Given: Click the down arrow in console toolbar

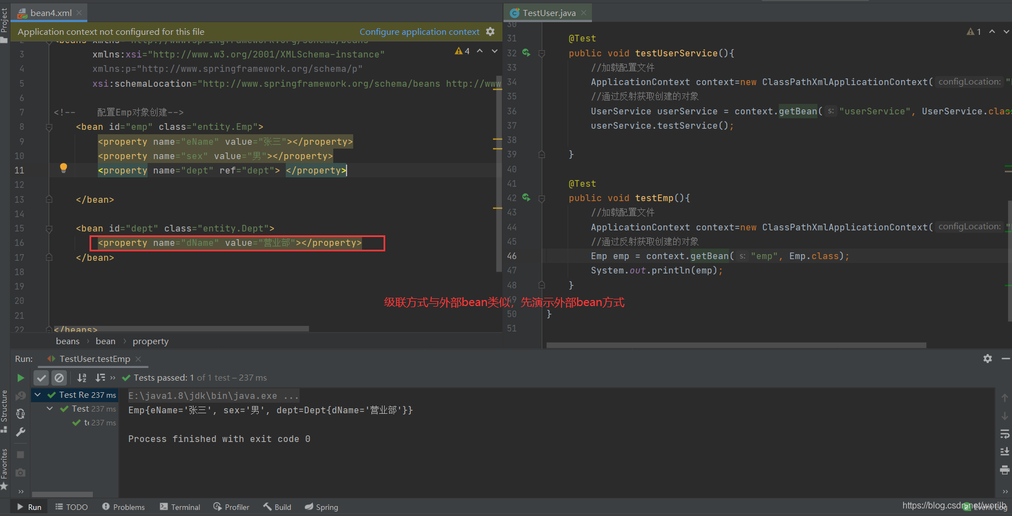Looking at the screenshot, I should click(x=1005, y=415).
